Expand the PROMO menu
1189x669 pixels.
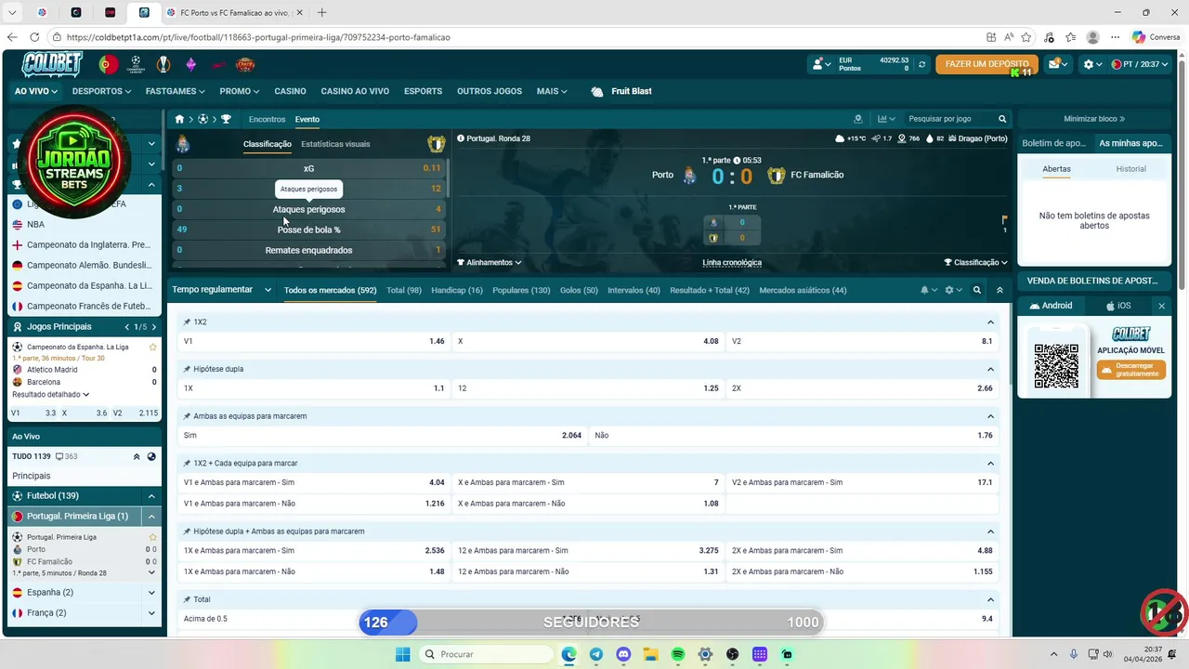(x=241, y=91)
